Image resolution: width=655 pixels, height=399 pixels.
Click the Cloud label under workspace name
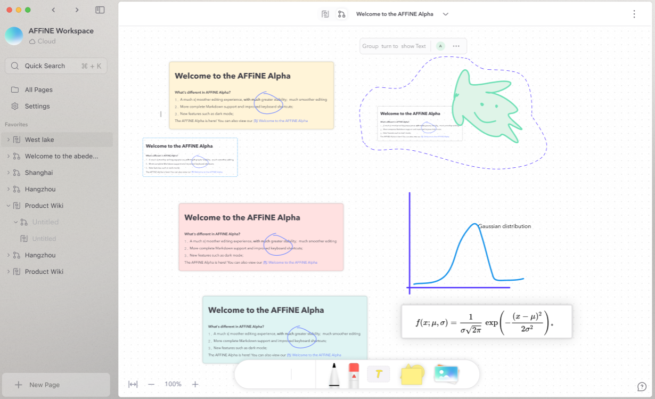[46, 42]
